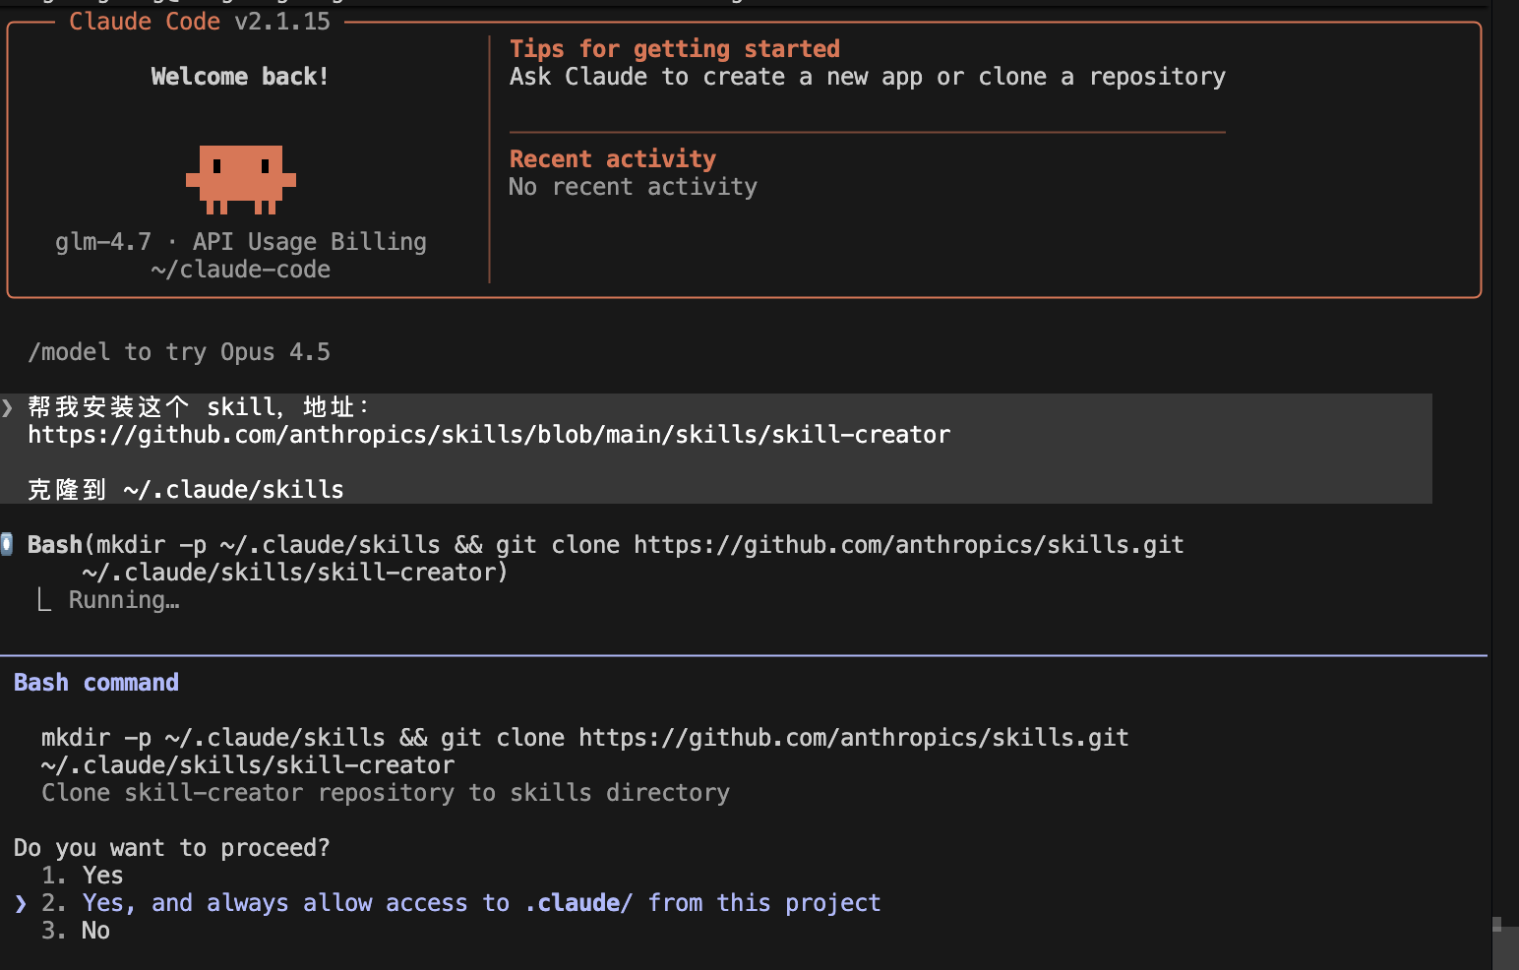Click the '~/claude-code' working directory path
Viewport: 1519px width, 970px height.
[x=241, y=270]
